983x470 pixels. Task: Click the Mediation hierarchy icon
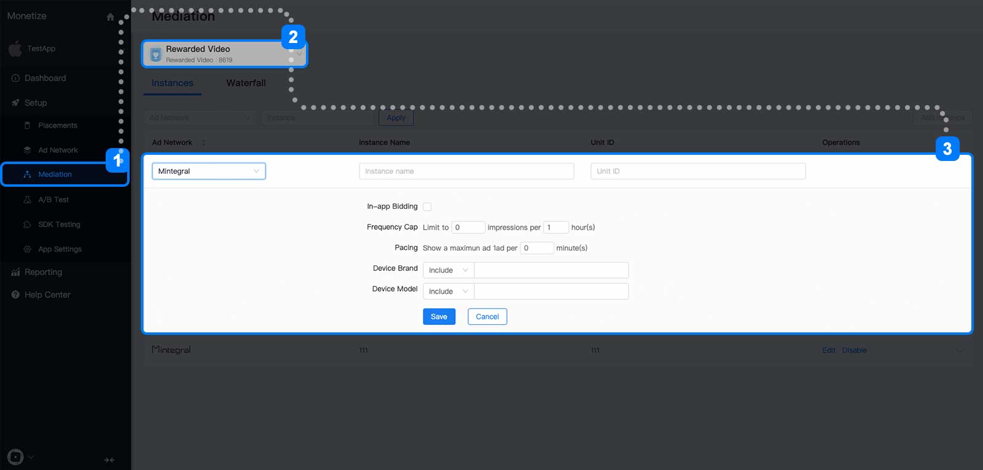click(x=27, y=174)
